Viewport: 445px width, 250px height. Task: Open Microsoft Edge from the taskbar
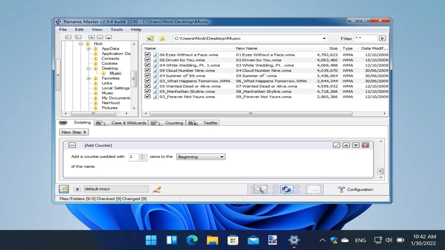click(192, 240)
